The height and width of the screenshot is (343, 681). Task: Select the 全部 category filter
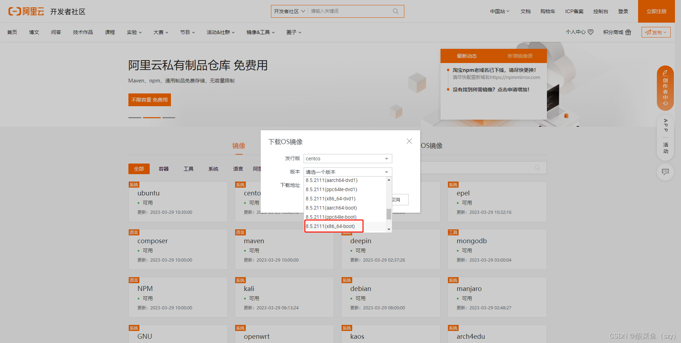[x=139, y=169]
